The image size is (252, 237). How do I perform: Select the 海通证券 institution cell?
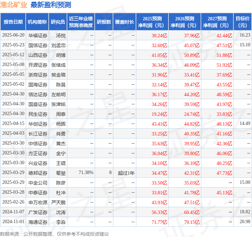38,222
